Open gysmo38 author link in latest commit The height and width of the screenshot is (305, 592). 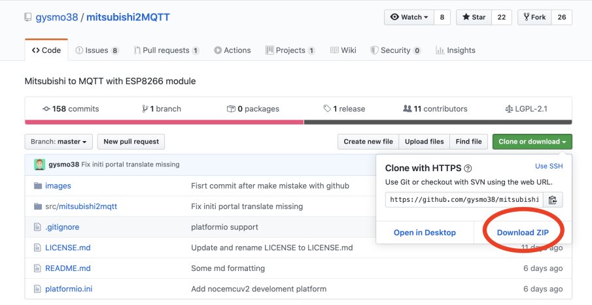click(64, 165)
